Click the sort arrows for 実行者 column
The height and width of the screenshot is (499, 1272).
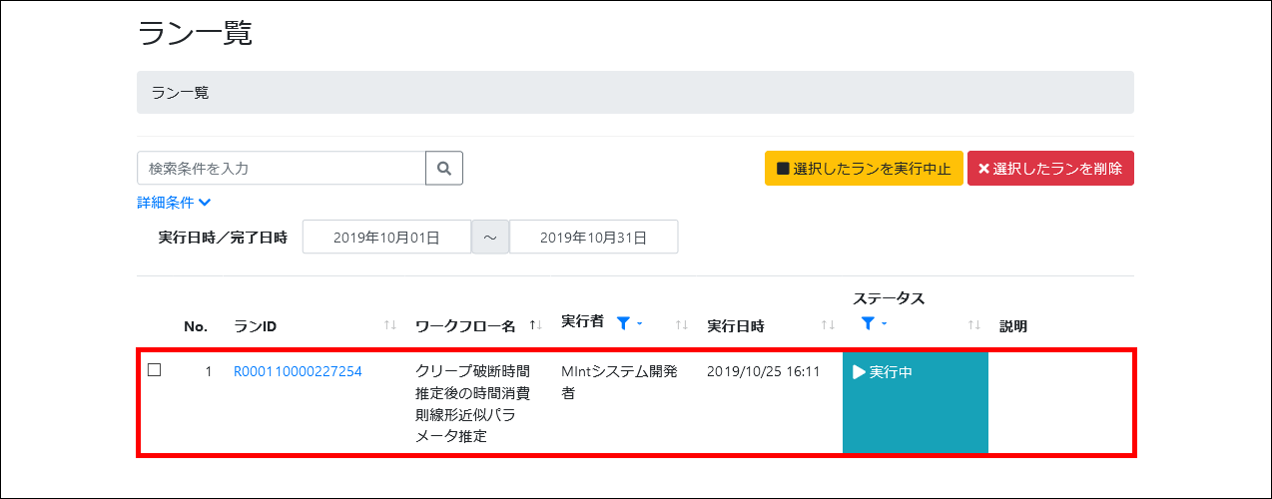pos(682,325)
